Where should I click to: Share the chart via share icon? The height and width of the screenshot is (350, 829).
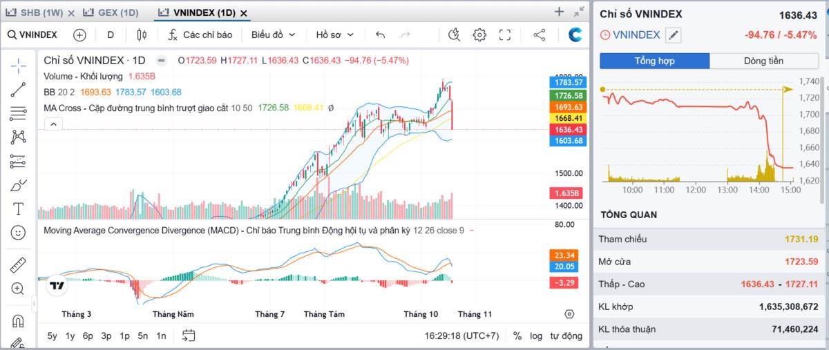[x=540, y=35]
